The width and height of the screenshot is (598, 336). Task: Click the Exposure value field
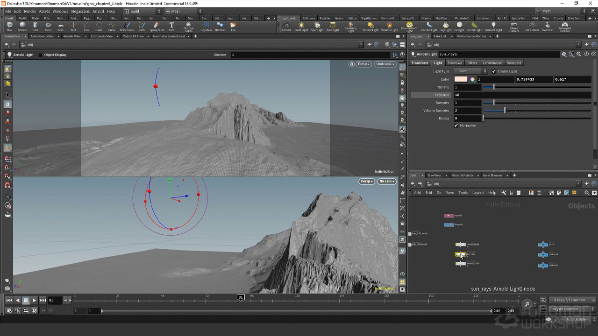click(523, 95)
